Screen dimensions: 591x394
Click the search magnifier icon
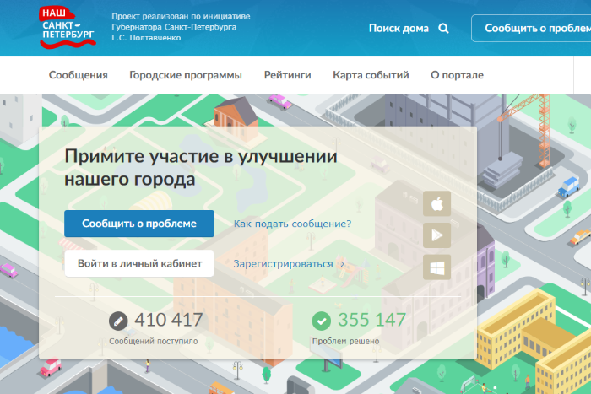click(x=444, y=28)
